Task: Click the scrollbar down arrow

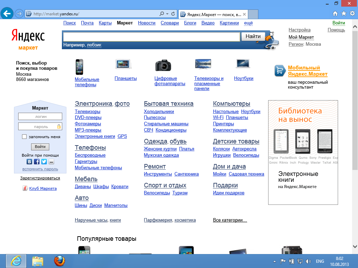Action: pos(355,247)
